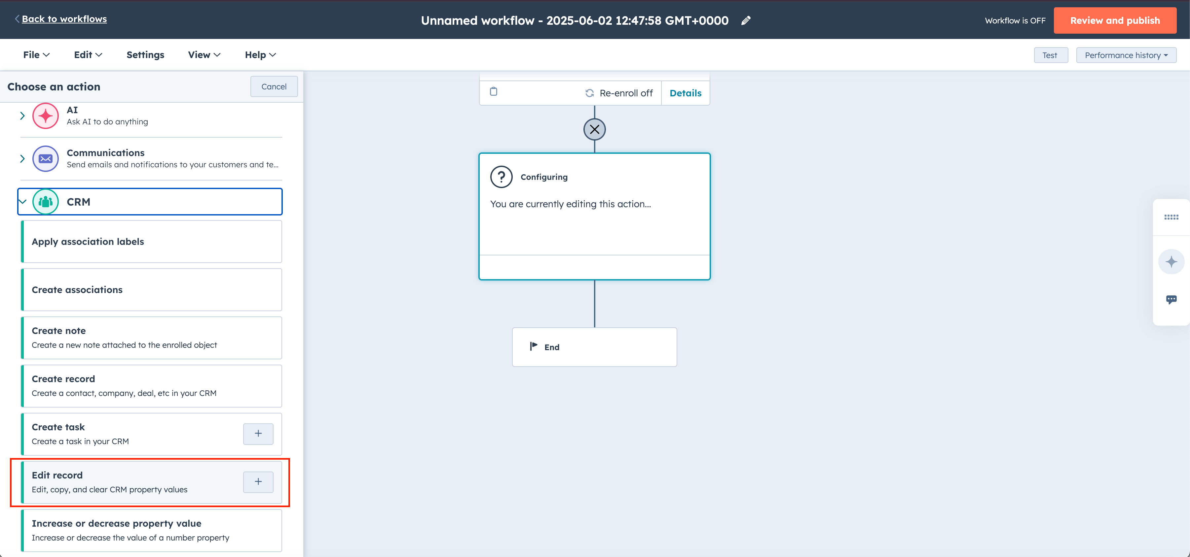Click the Communications envelope icon
Image resolution: width=1190 pixels, height=557 pixels.
(x=45, y=159)
